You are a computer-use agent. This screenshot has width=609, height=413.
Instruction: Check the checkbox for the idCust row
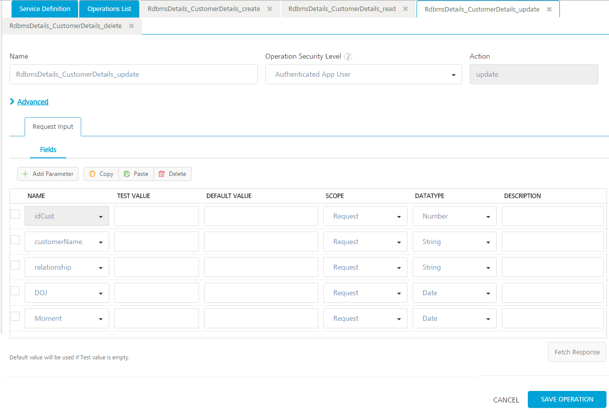click(15, 214)
